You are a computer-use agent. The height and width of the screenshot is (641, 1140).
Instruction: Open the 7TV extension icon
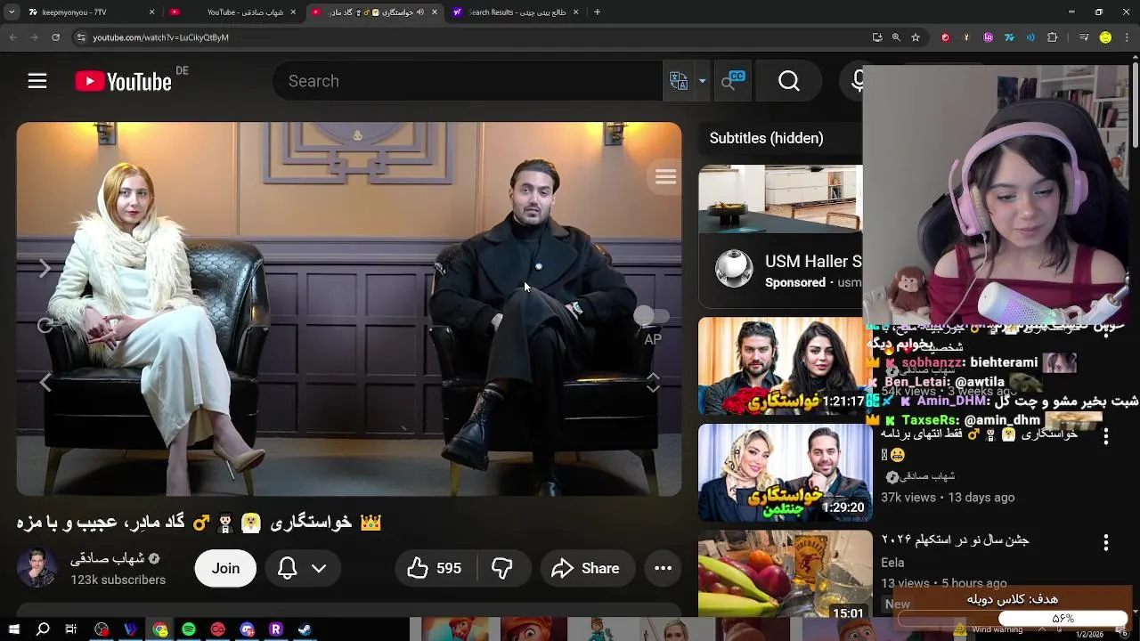click(1009, 37)
